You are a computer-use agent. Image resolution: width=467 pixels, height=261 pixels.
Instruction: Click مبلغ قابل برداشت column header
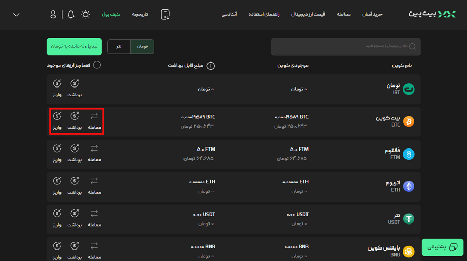[x=186, y=65]
